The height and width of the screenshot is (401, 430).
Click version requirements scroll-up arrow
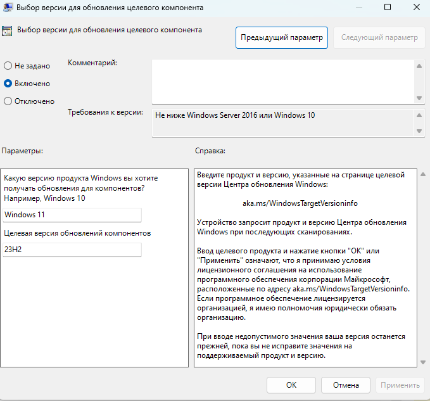pyautogui.click(x=419, y=115)
